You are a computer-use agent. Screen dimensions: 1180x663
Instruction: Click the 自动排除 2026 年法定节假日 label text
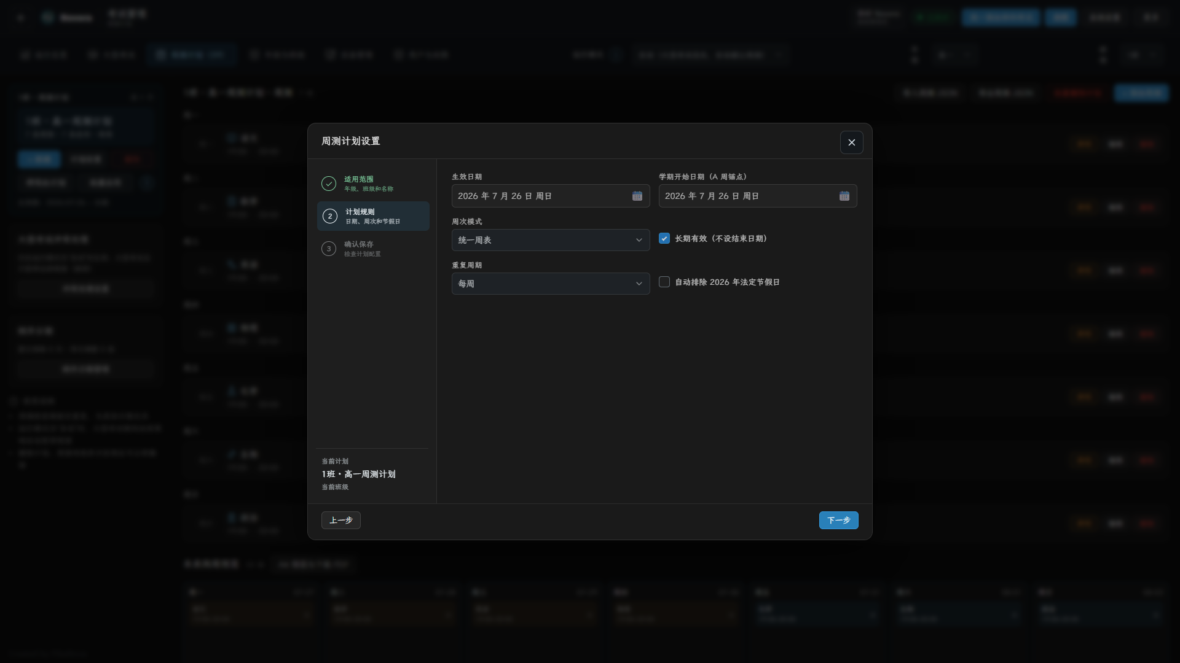[727, 282]
